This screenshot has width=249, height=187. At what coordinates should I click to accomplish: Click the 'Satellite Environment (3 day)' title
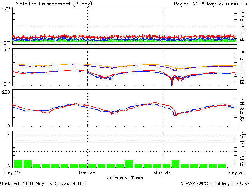click(54, 4)
